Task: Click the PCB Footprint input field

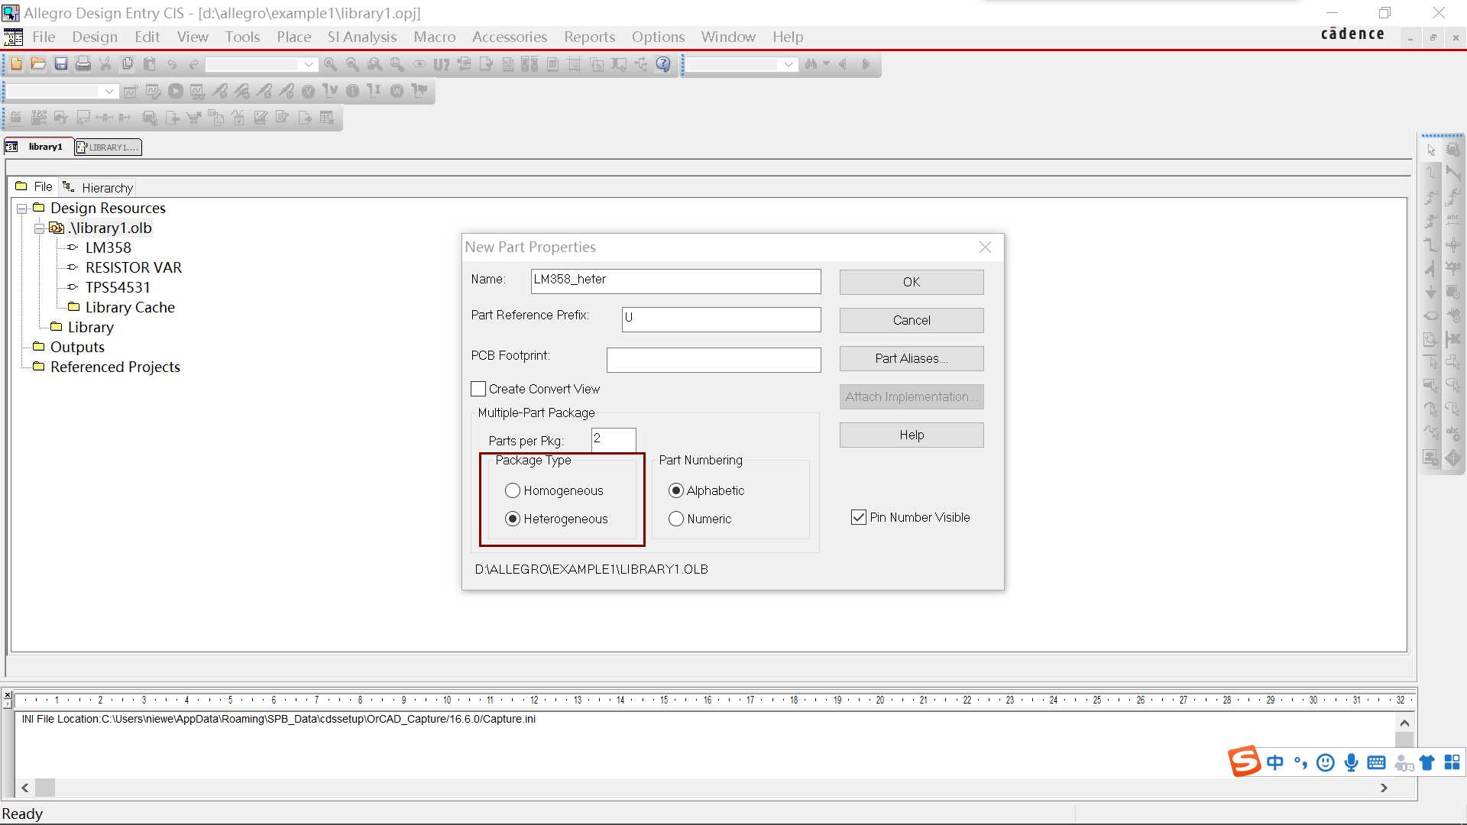Action: pos(714,360)
